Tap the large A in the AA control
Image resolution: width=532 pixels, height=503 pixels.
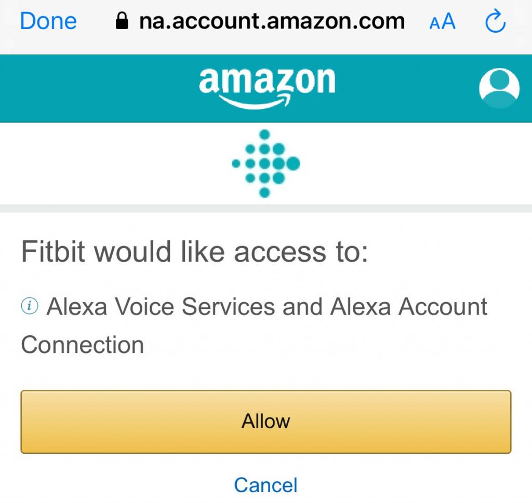coord(448,22)
